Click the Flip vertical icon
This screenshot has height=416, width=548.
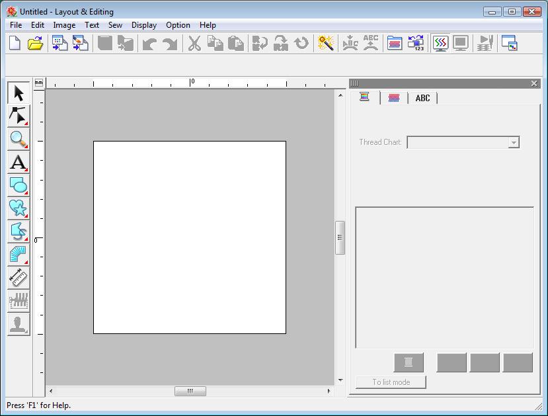281,43
